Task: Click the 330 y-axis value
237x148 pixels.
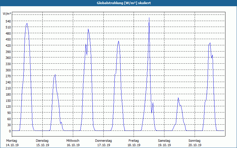Action: (8, 64)
